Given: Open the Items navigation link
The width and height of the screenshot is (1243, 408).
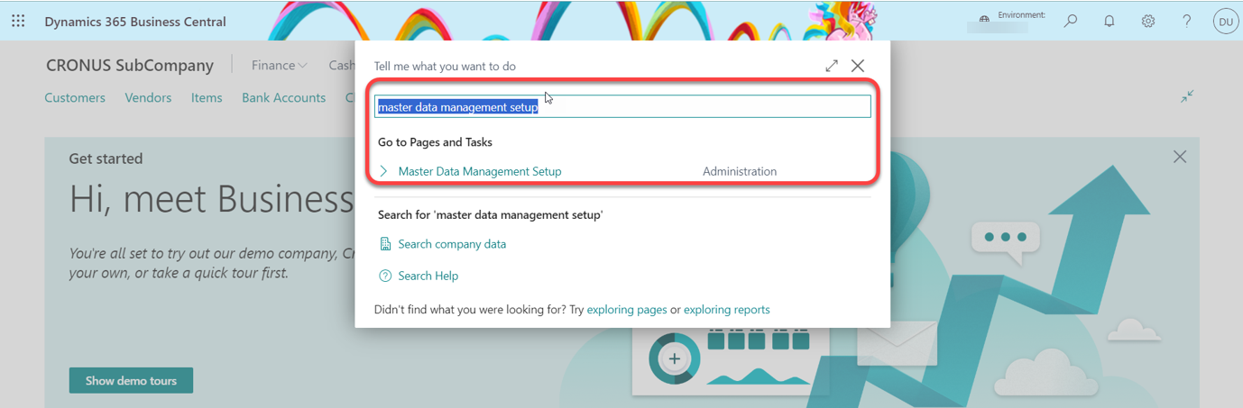Looking at the screenshot, I should [207, 97].
